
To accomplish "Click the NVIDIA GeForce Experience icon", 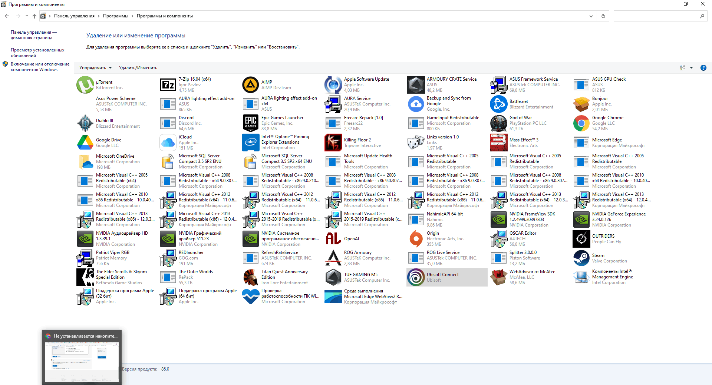I will 581,220.
